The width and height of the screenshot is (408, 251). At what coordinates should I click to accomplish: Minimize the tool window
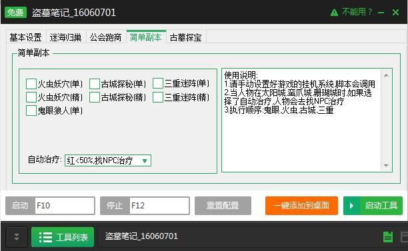pos(381,13)
